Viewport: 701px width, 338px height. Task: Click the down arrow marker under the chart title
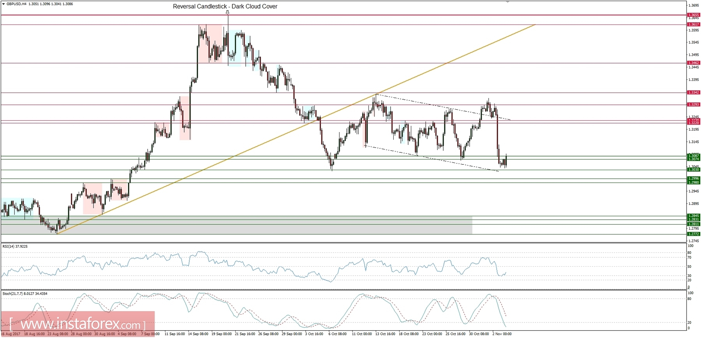pos(227,12)
